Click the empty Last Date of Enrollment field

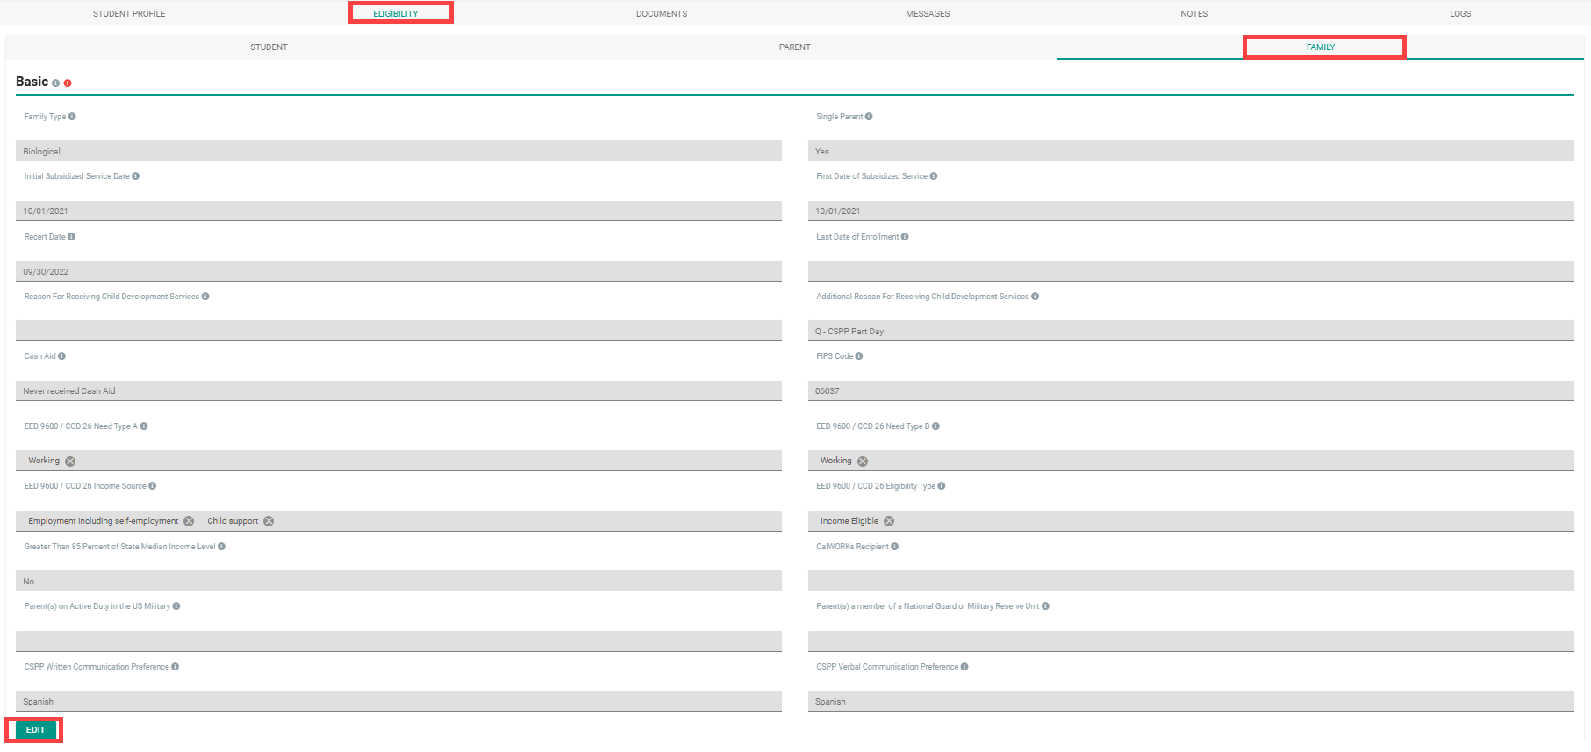(1191, 271)
